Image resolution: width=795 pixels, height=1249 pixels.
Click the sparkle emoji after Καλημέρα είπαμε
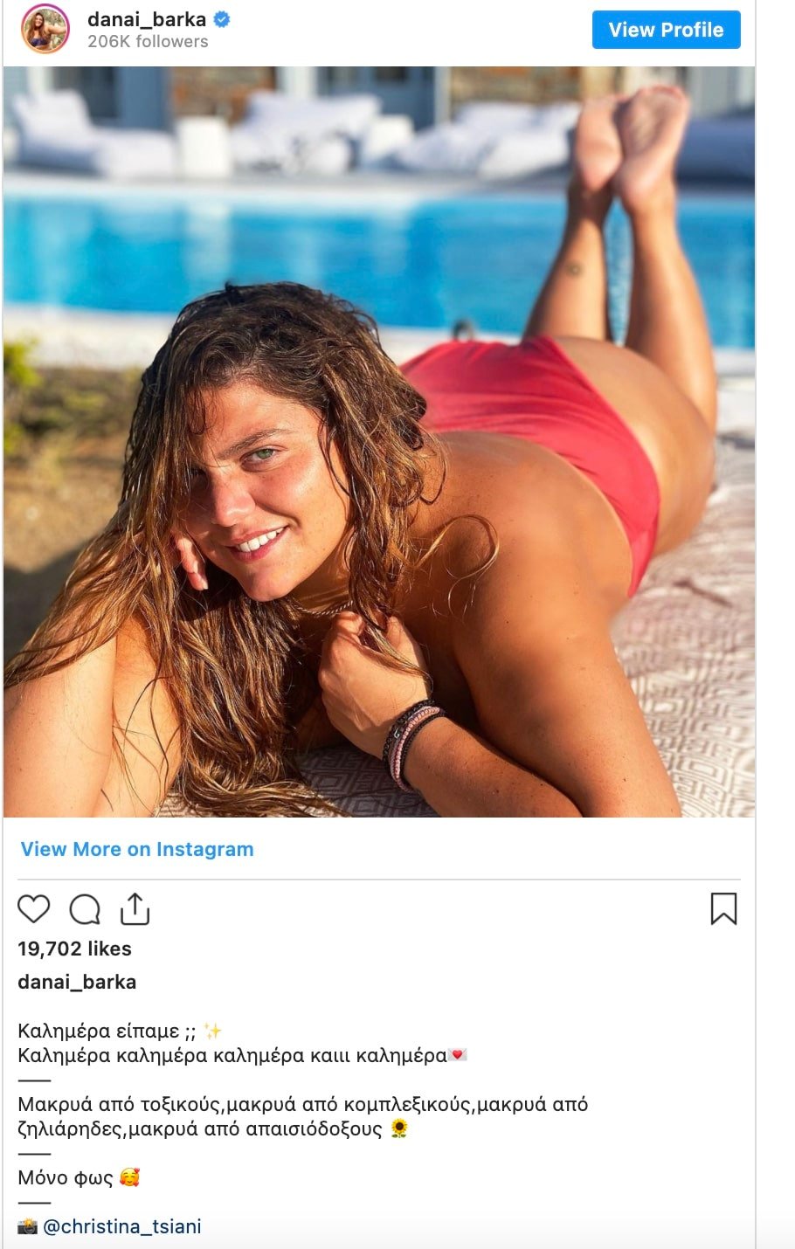click(212, 1031)
